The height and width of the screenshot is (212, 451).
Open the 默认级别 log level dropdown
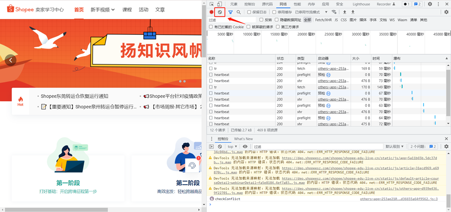395,146
